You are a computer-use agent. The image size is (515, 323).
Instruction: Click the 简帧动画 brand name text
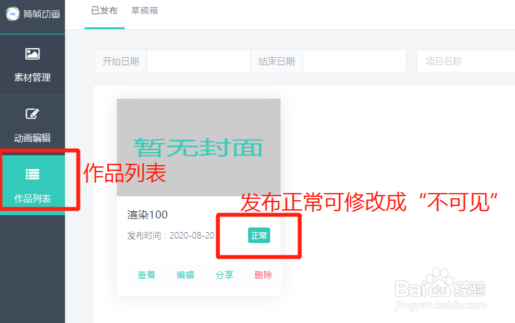(x=42, y=14)
